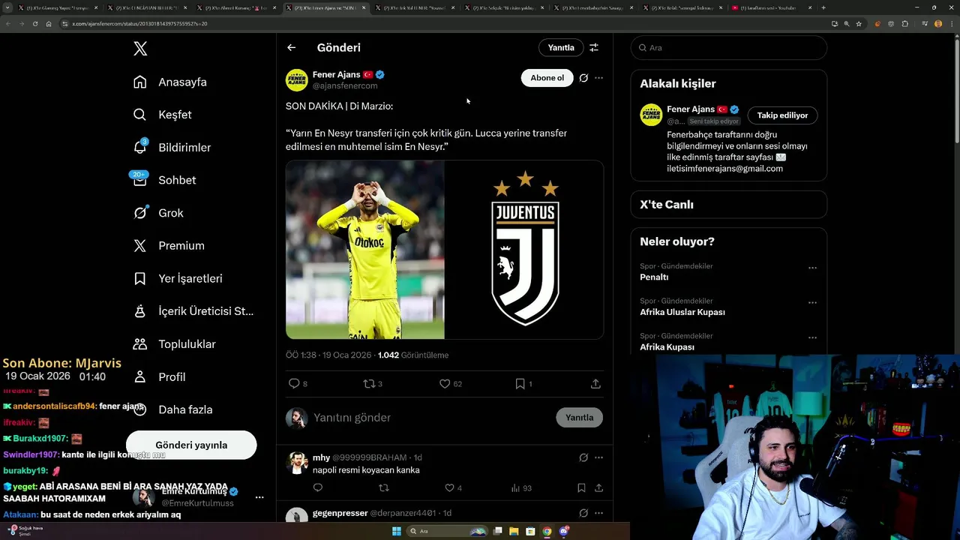Open Chrome from the taskbar
Screen dimensions: 960x540
pyautogui.click(x=547, y=531)
